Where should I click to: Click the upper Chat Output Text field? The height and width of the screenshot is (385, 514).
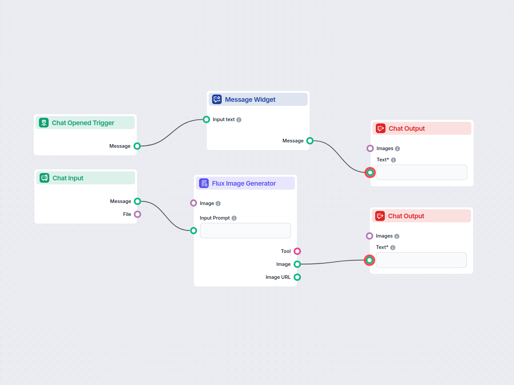(422, 172)
